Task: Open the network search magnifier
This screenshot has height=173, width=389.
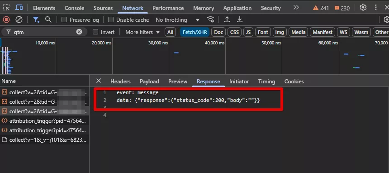Action: [x=48, y=19]
